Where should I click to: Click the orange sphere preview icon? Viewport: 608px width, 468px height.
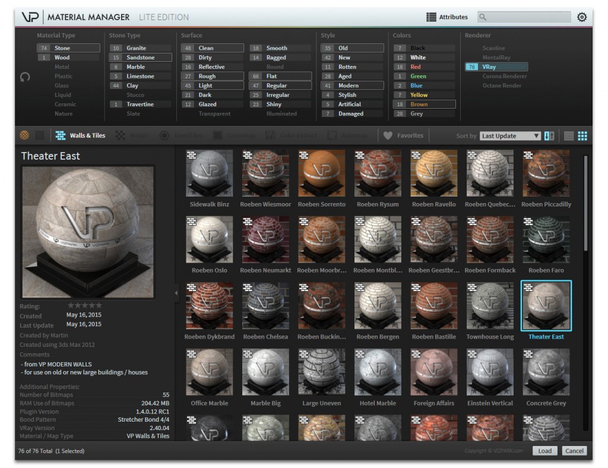pos(24,135)
